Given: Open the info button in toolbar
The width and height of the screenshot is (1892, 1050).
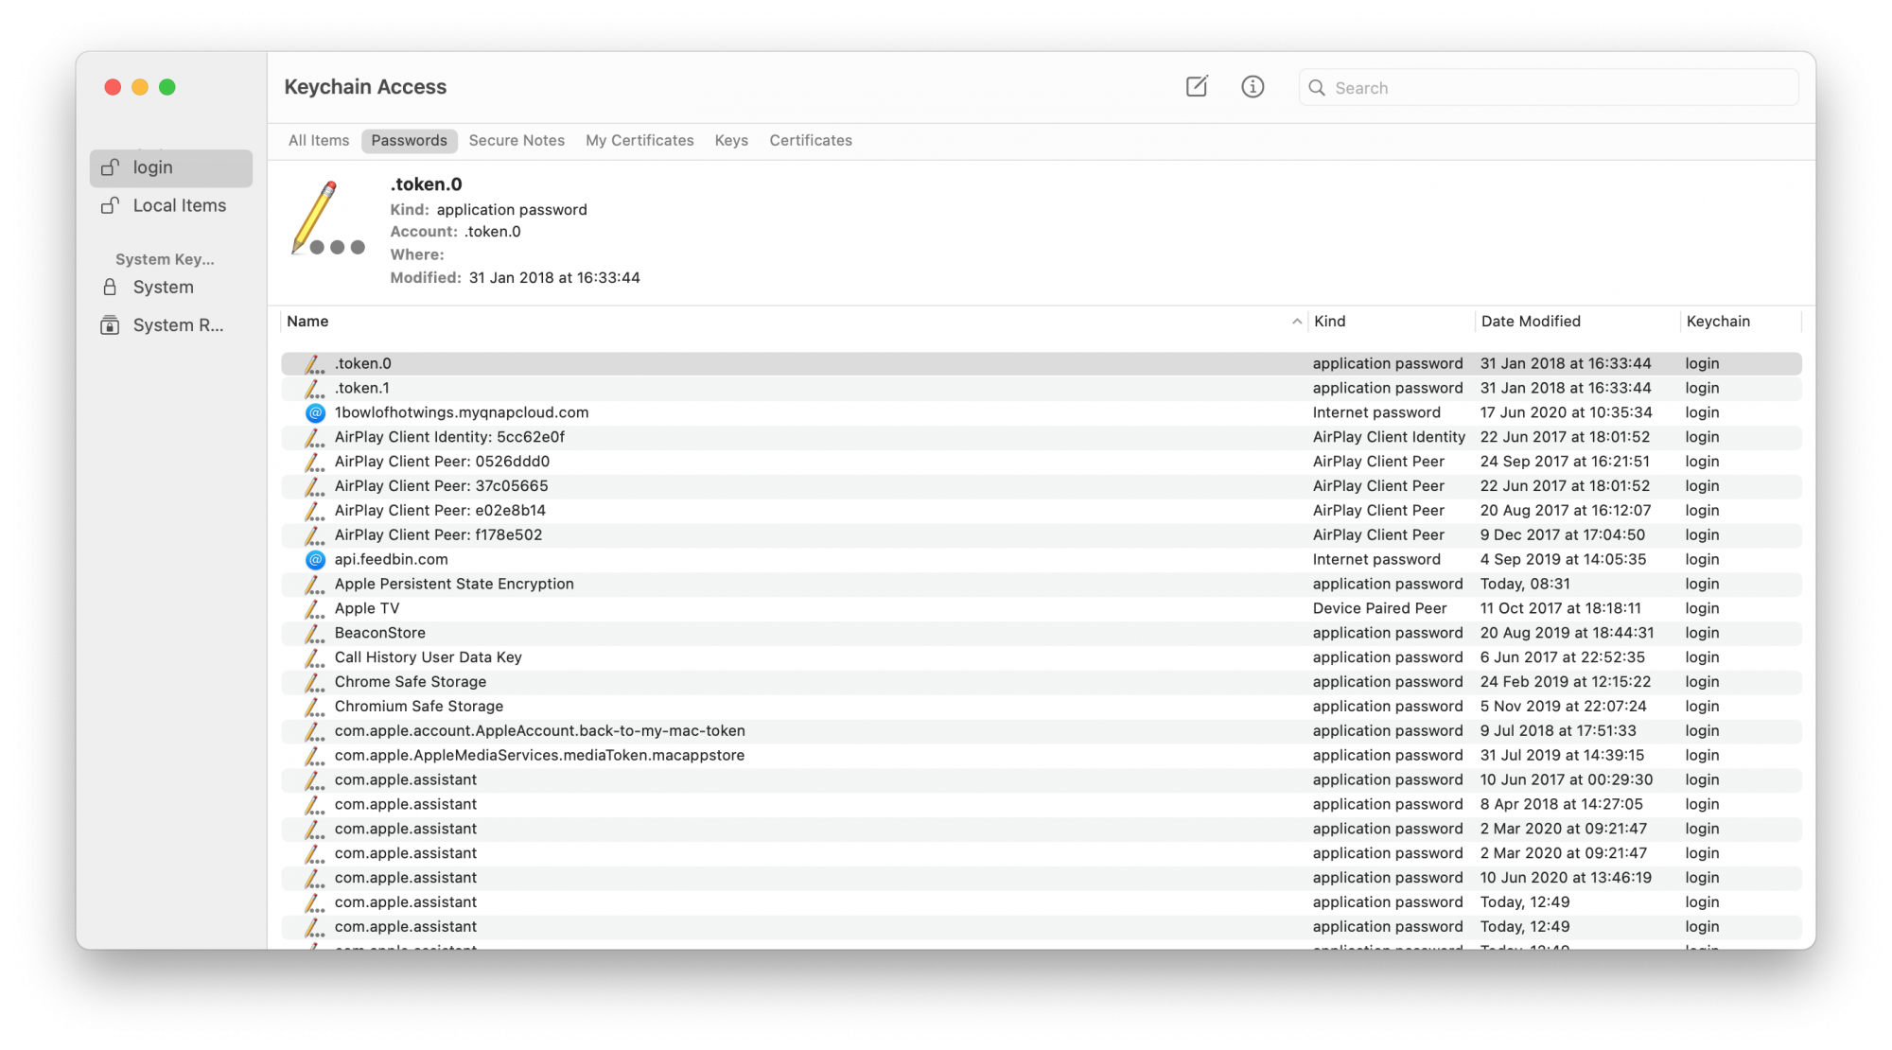Looking at the screenshot, I should [1253, 87].
